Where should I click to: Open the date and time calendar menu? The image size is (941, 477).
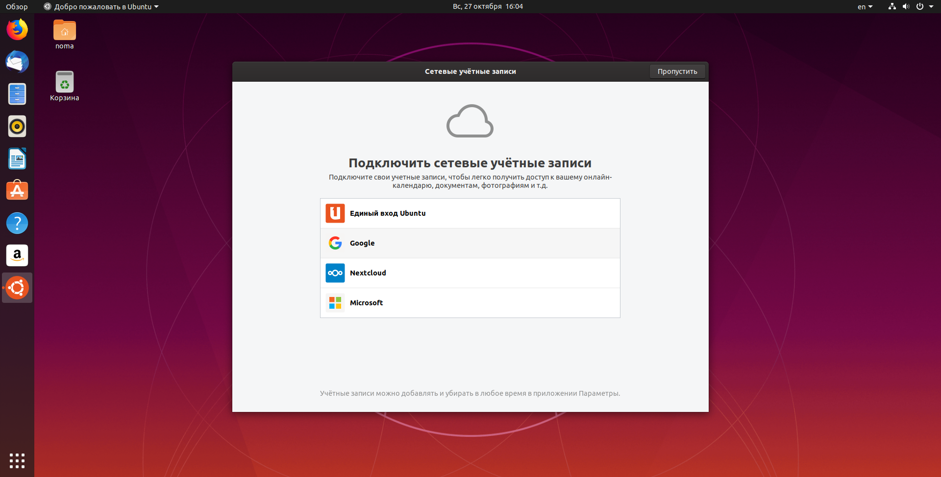(x=488, y=6)
